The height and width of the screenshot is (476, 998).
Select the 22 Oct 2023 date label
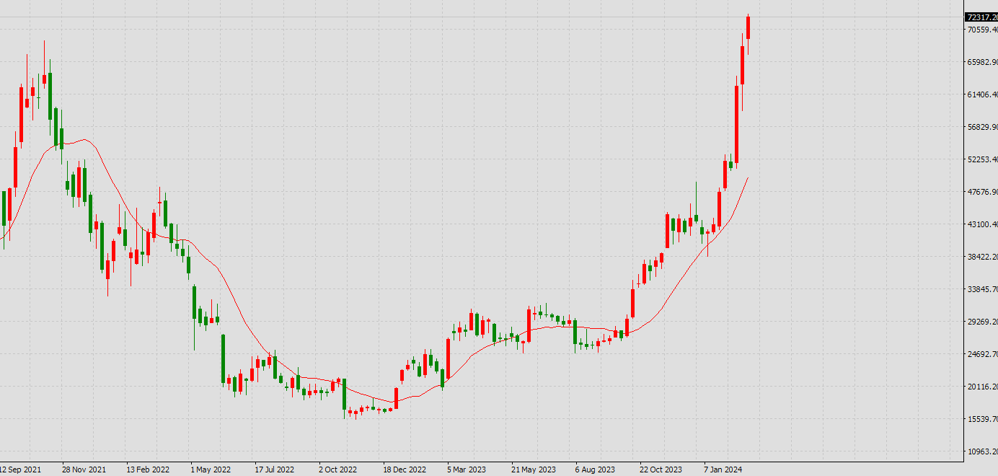(661, 470)
